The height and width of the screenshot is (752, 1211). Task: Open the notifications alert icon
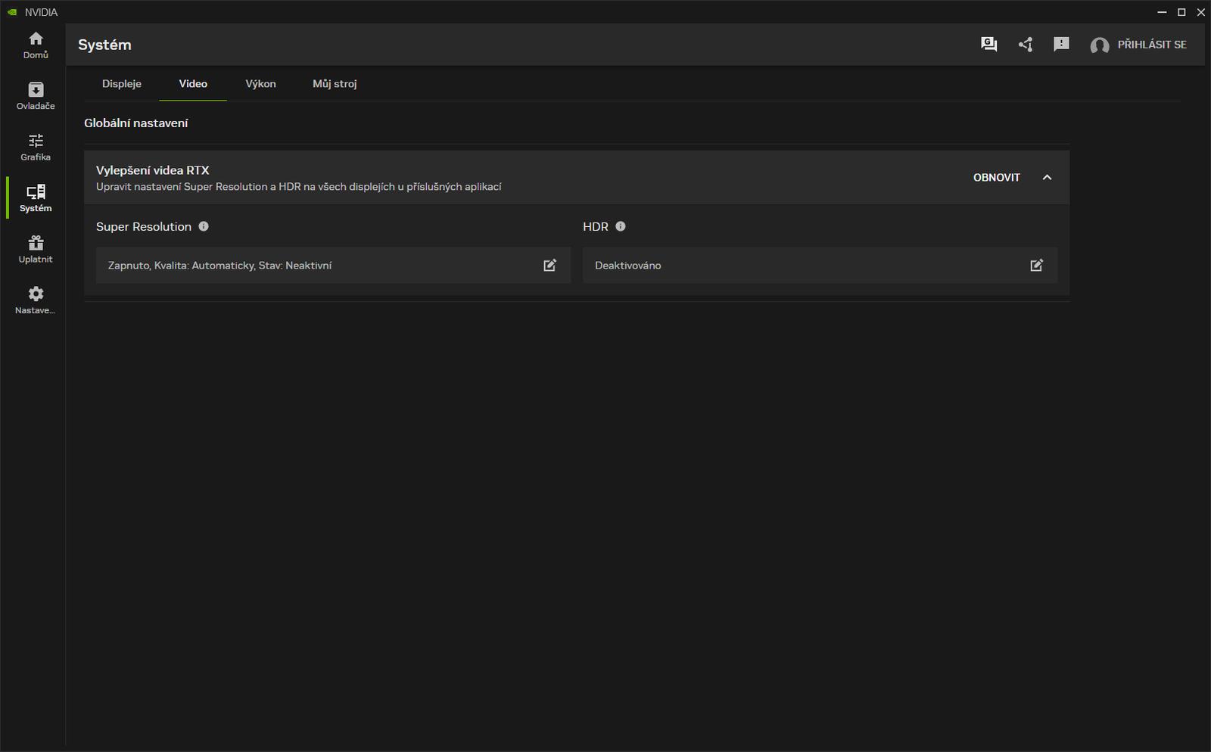1062,45
